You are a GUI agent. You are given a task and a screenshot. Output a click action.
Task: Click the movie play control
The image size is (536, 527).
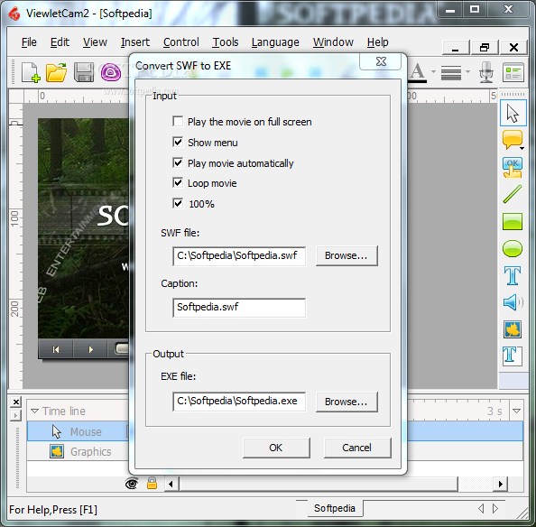(x=90, y=349)
